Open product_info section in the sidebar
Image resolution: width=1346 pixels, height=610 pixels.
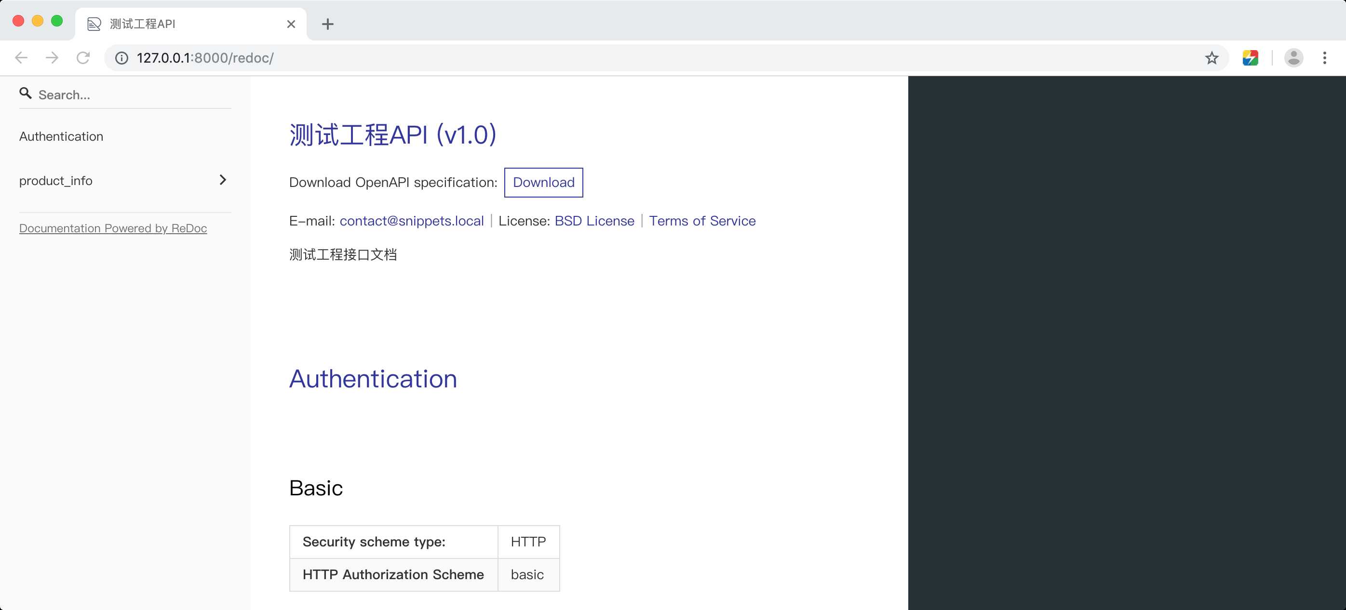(x=56, y=181)
